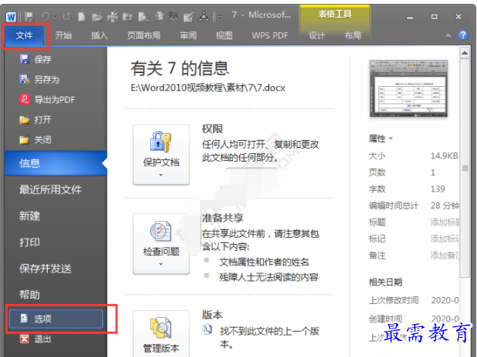
Task: Click the add-tag field next to 标记
Action: tap(445, 239)
